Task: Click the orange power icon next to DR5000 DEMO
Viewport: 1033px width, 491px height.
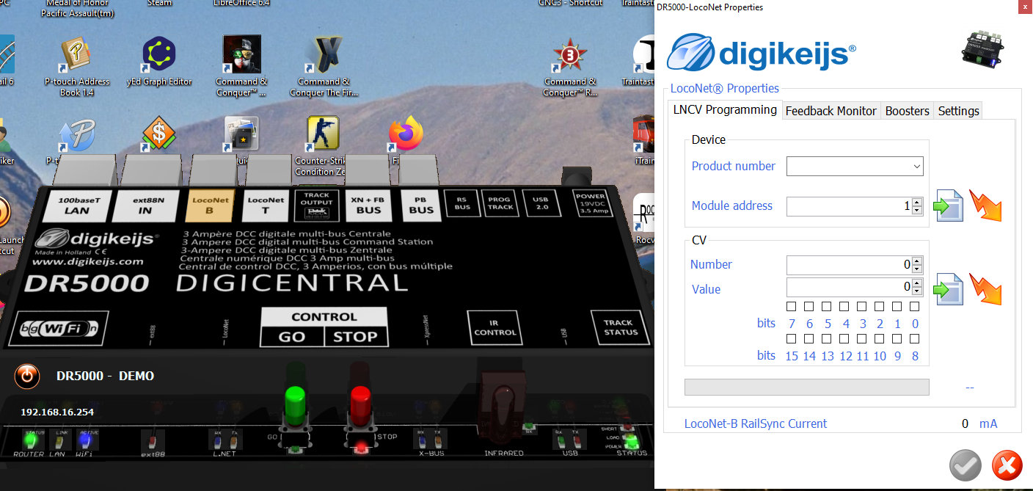Action: coord(26,377)
